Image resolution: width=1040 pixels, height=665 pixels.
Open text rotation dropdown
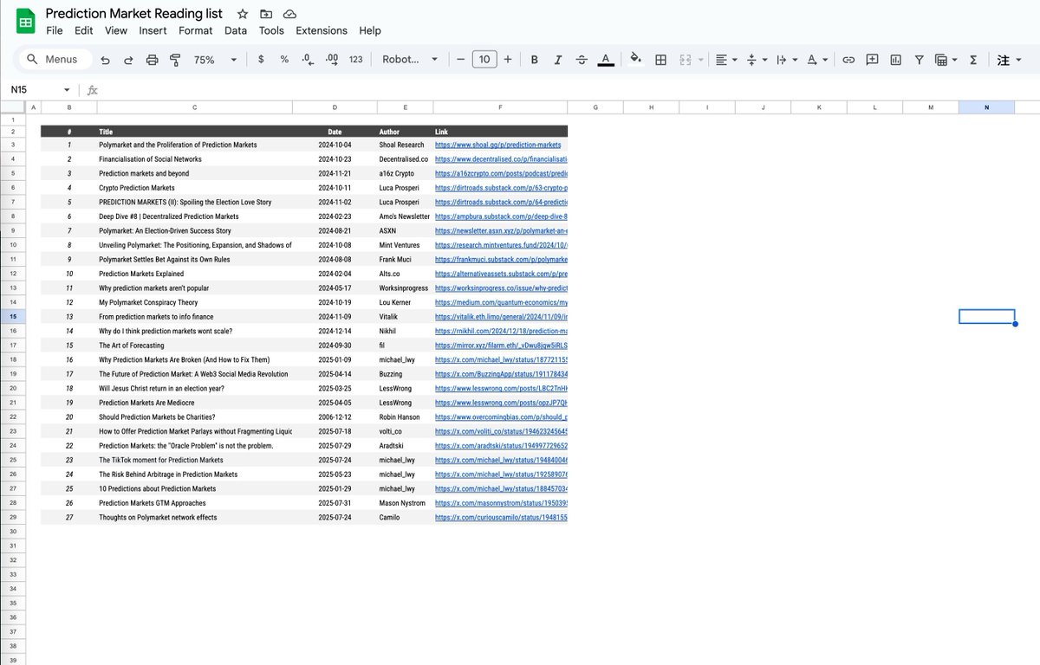tap(816, 60)
